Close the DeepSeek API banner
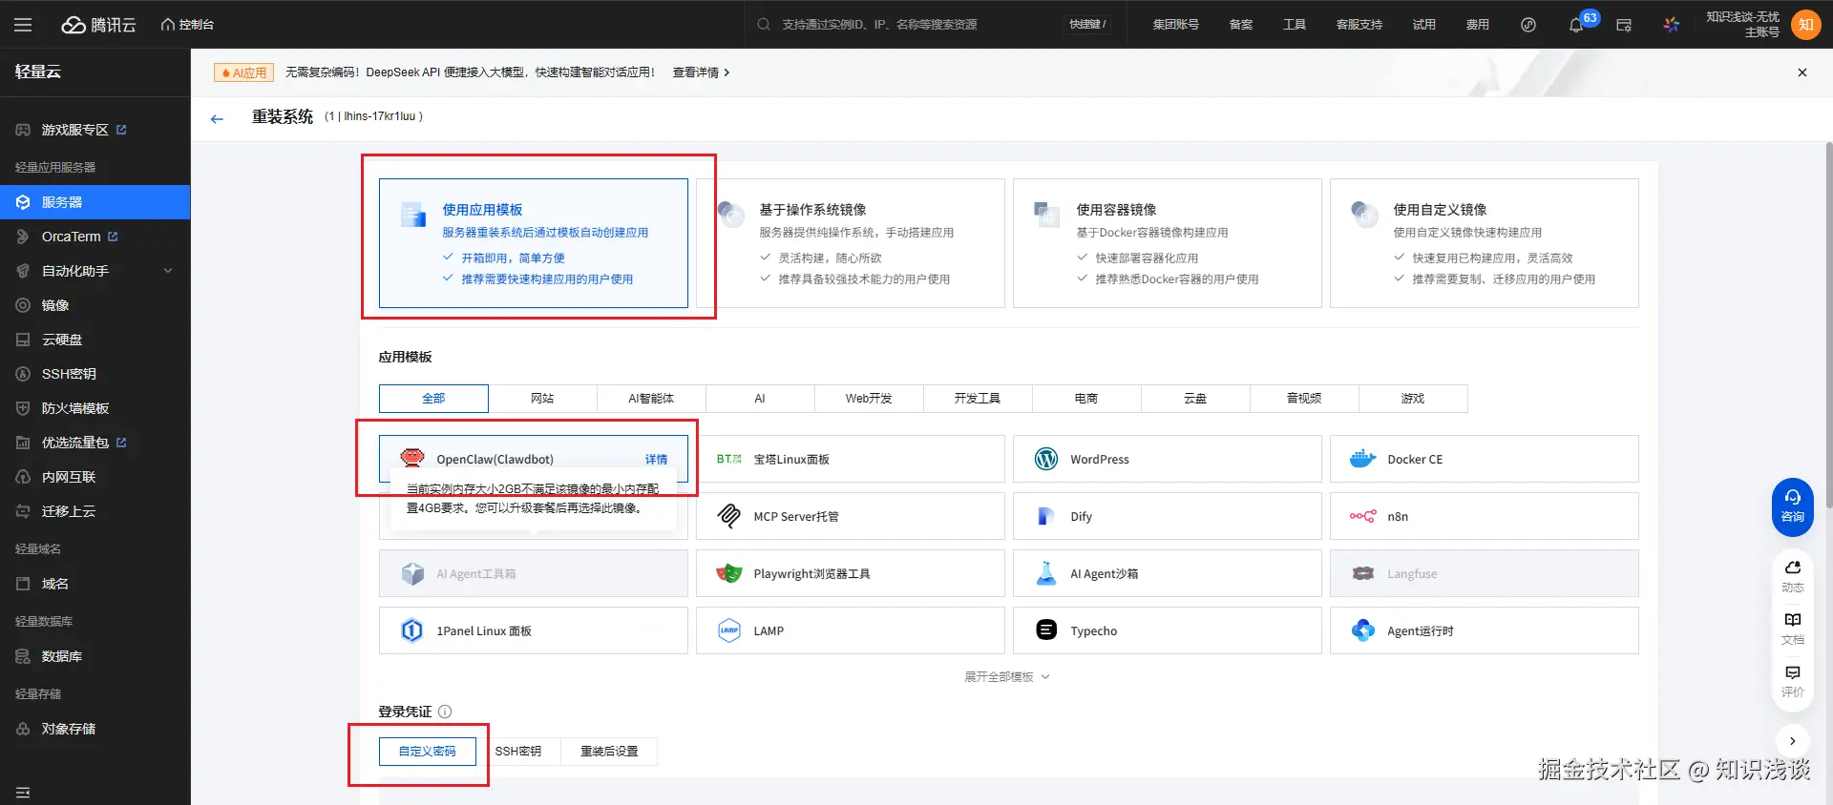The height and width of the screenshot is (805, 1833). pos(1802,72)
